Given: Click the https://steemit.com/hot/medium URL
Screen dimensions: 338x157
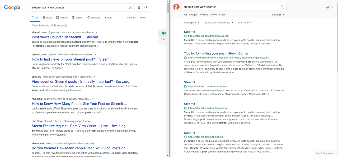Looking at the screenshot, I should click(x=206, y=137).
